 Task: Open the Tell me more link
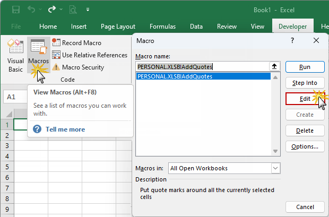point(65,129)
